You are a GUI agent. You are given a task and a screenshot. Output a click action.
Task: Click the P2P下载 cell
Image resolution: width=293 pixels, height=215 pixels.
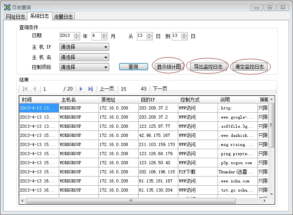tap(198, 172)
